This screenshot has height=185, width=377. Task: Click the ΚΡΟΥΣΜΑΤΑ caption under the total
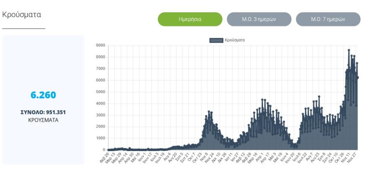(43, 120)
